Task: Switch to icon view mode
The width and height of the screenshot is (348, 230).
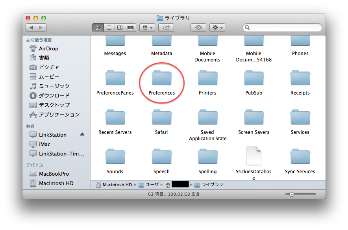Action: pyautogui.click(x=98, y=28)
